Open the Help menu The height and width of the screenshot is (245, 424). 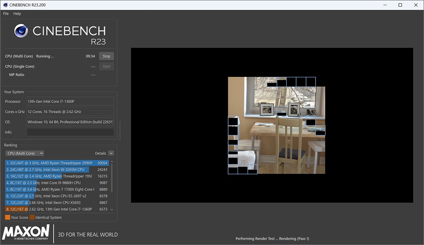(17, 14)
